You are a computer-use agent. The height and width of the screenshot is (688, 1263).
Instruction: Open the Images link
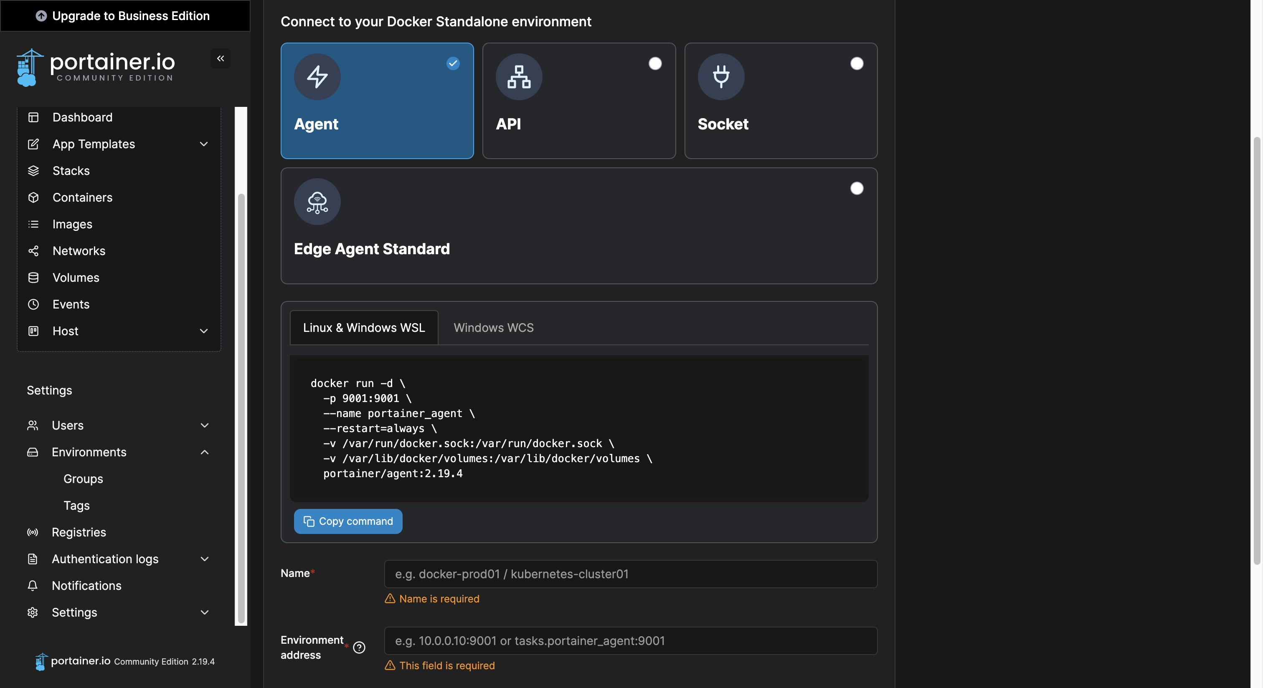pyautogui.click(x=72, y=225)
